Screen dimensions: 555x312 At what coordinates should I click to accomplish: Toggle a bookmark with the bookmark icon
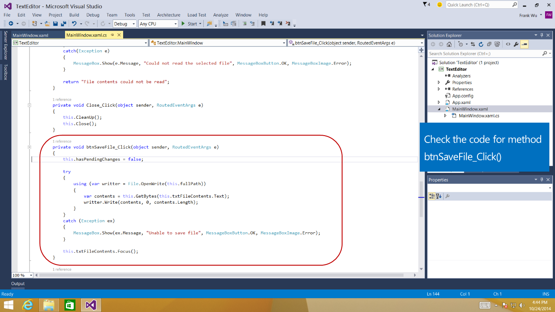click(263, 24)
